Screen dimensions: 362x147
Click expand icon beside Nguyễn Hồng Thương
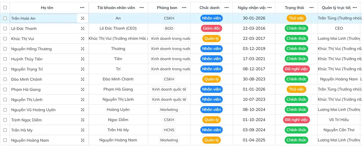tap(83, 49)
